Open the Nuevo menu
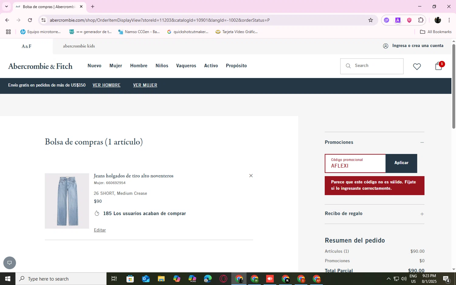The image size is (456, 285). [x=94, y=66]
